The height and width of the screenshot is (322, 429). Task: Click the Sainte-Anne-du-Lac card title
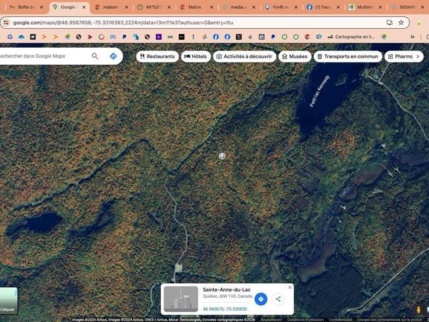tap(227, 289)
